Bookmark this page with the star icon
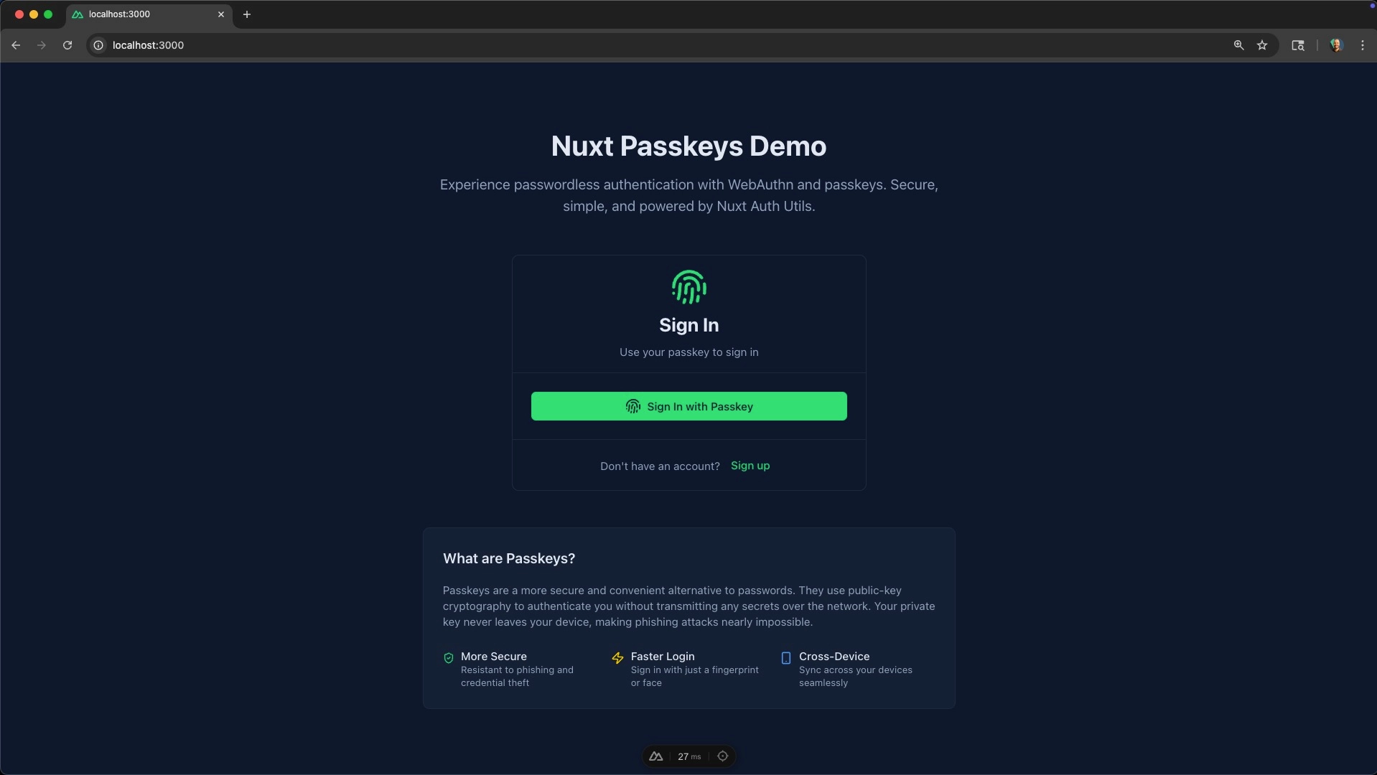Screen dimensions: 1377x775 (1262, 45)
